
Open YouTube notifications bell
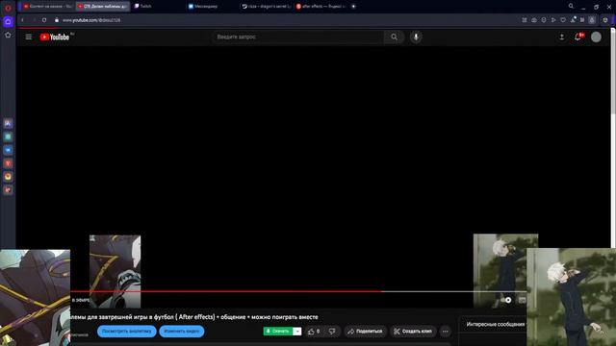tap(577, 37)
